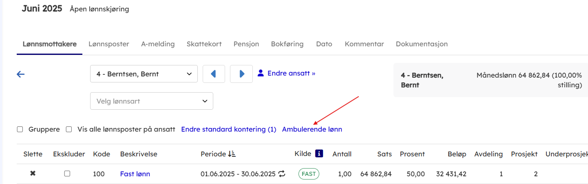Enable the Gruppere checkbox
Screen dimensions: 588x184
20,129
